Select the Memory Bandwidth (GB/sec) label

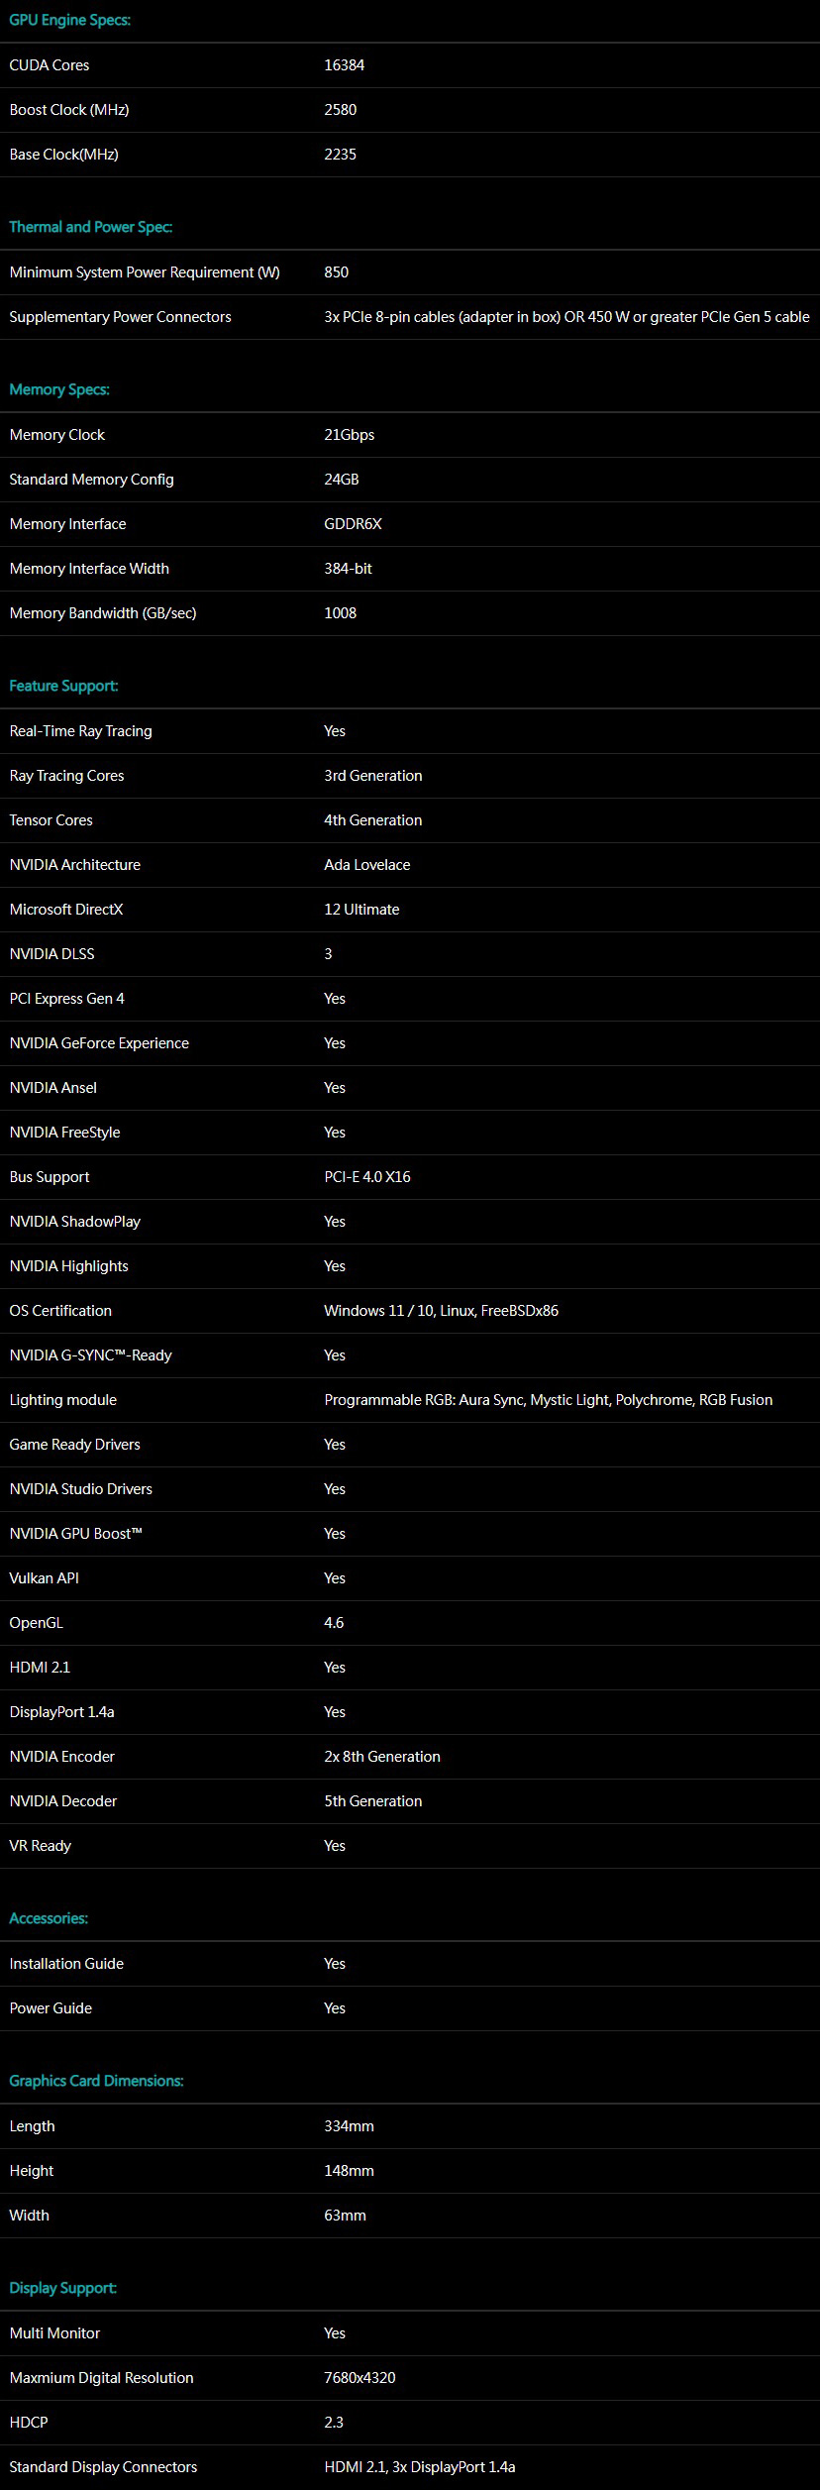pos(103,613)
